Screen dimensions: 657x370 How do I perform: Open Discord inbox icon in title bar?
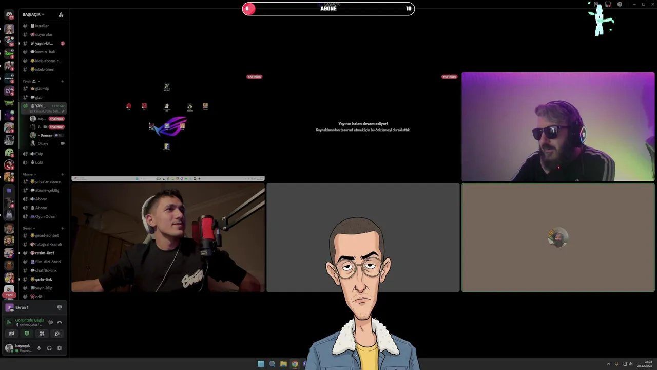point(608,4)
